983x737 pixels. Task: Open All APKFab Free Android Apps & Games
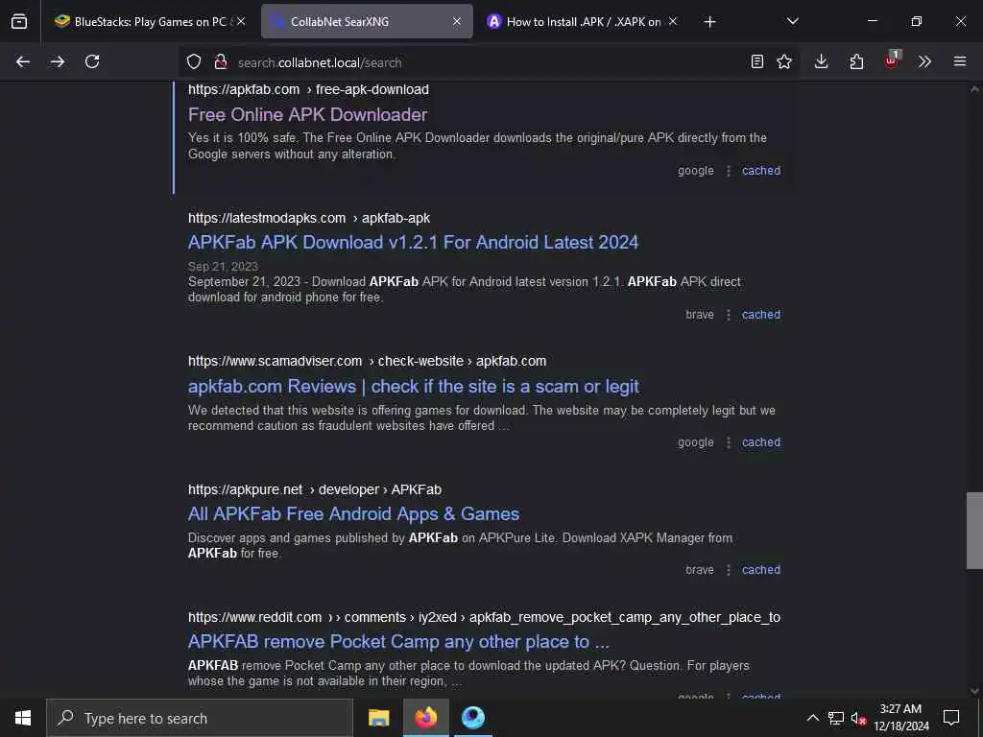(353, 514)
